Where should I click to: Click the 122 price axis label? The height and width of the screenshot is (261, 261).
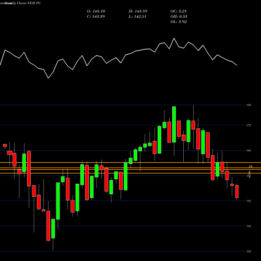249,252
